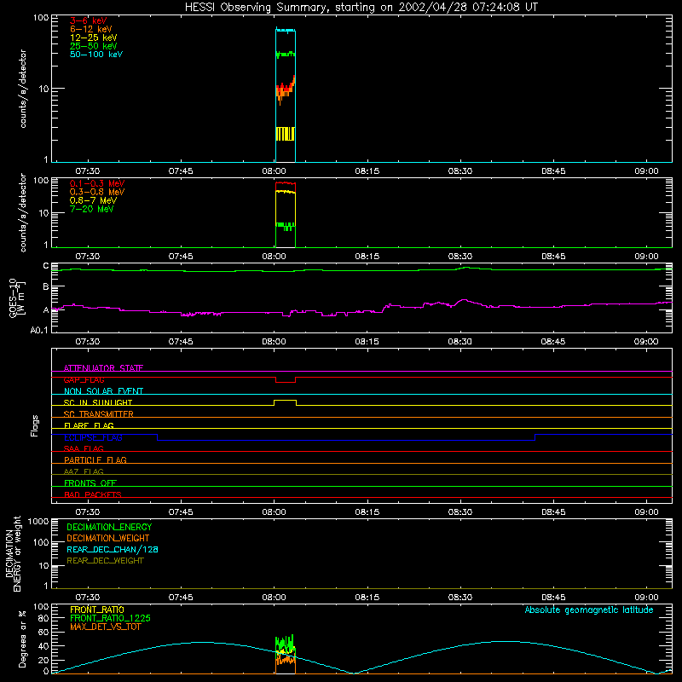
Task: Select the 6-12 keV legend label
Action: point(91,29)
